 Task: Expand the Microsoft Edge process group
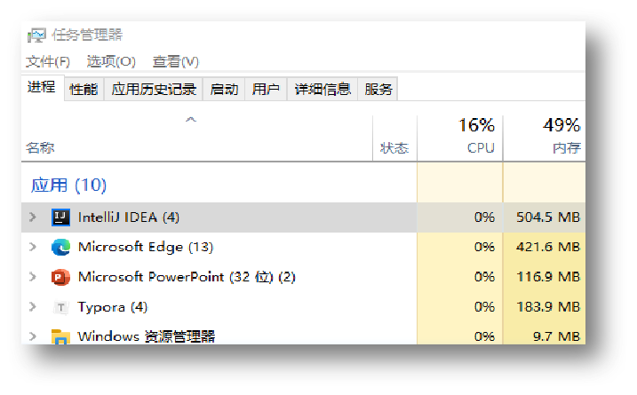pos(33,247)
